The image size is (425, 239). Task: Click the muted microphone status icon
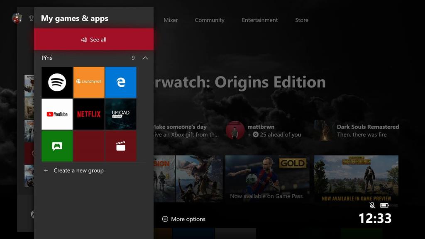point(372,205)
